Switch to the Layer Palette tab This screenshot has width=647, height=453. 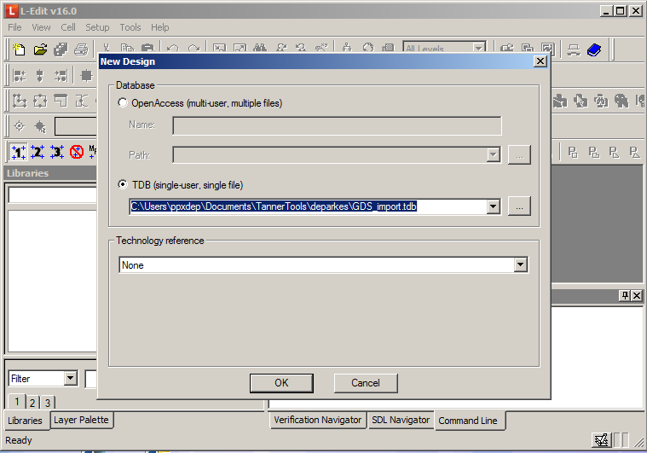(81, 420)
